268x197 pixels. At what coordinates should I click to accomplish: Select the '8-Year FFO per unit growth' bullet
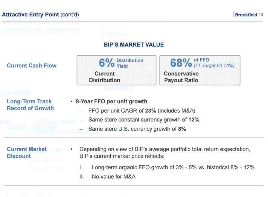111,101
